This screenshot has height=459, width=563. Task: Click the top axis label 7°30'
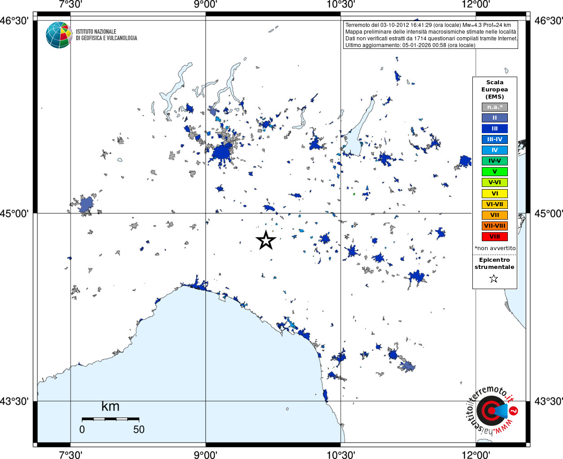pos(70,4)
